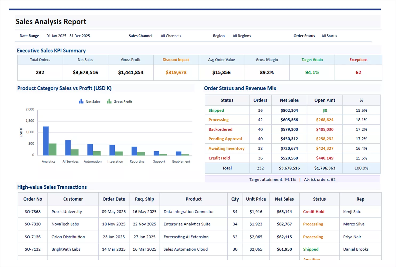This screenshot has height=267, width=396.
Task: Click rep name Daniel Brooks
Action: 356,249
